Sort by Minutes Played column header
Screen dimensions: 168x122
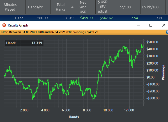tap(13, 7)
